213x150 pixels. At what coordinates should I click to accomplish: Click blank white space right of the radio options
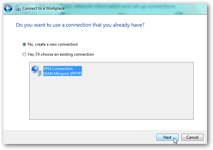pyautogui.click(x=150, y=49)
